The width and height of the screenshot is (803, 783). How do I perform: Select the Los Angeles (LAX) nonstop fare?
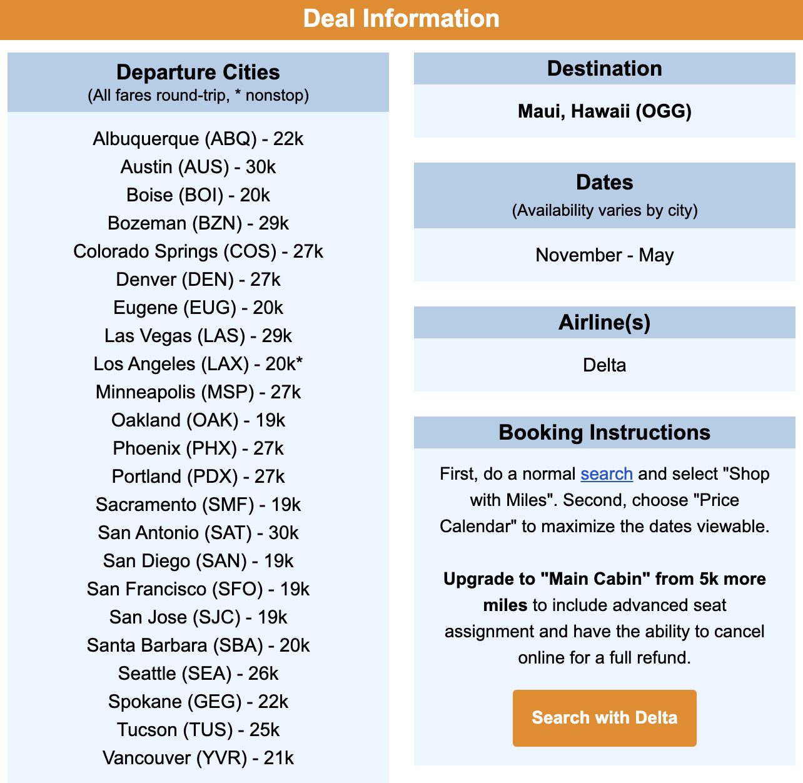[198, 364]
